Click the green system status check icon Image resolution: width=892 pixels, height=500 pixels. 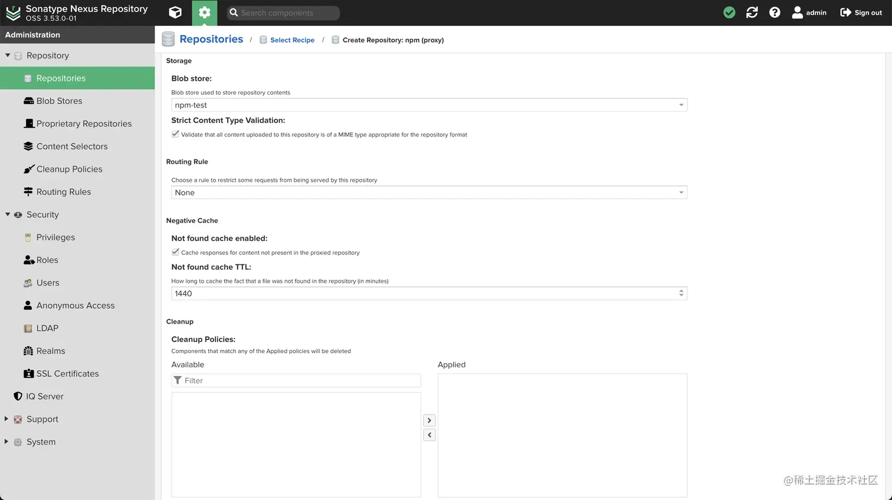pos(729,12)
